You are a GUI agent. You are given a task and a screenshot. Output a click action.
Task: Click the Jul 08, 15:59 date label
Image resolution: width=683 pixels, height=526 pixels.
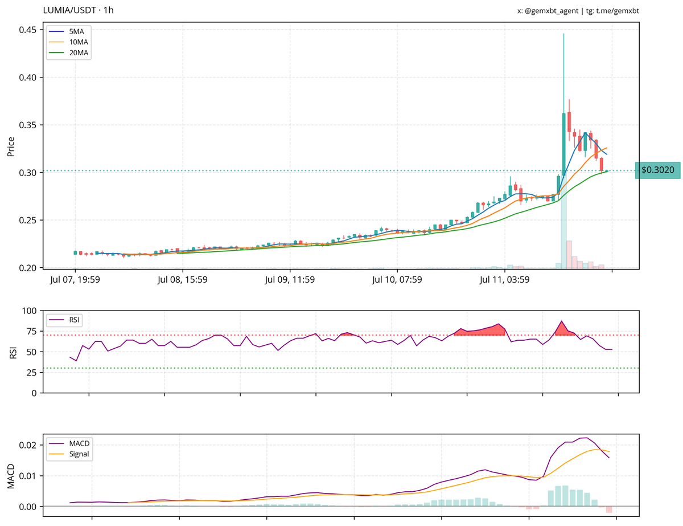(183, 280)
